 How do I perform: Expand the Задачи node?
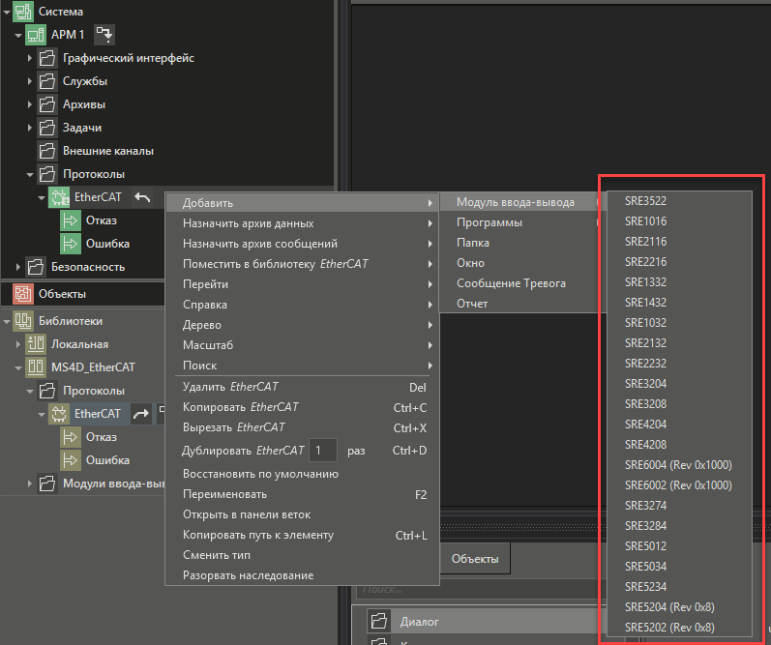29,128
